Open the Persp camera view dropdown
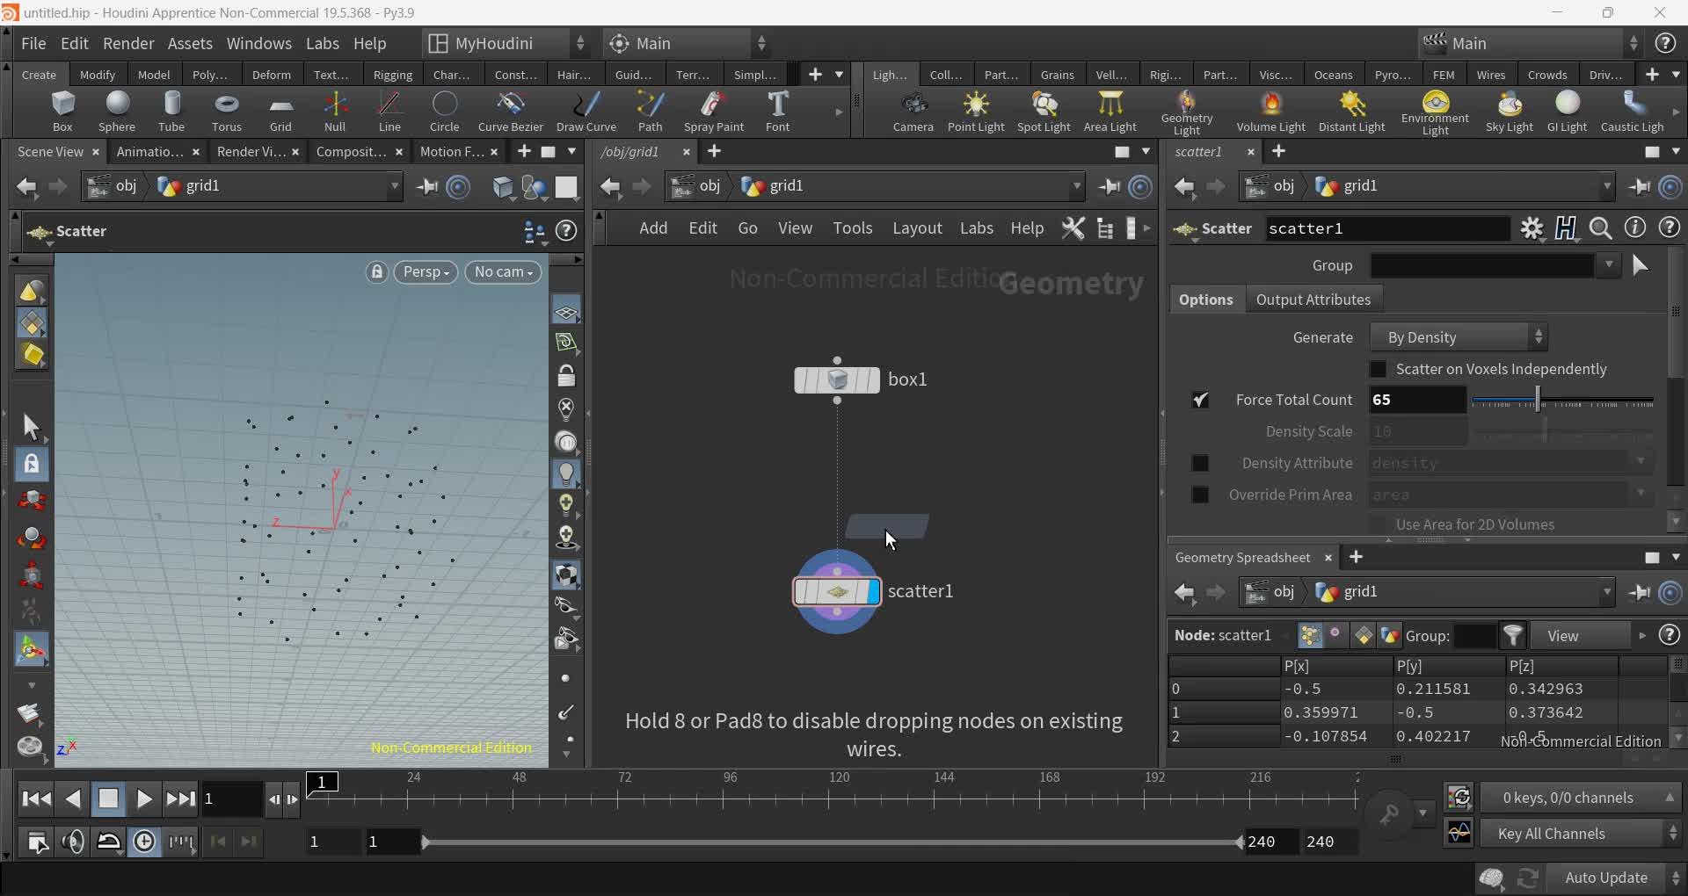1688x896 pixels. (426, 272)
